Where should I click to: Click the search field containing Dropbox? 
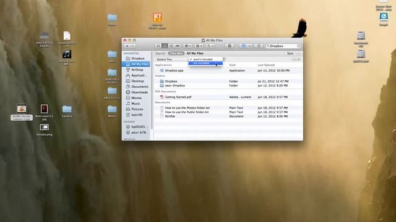point(283,46)
